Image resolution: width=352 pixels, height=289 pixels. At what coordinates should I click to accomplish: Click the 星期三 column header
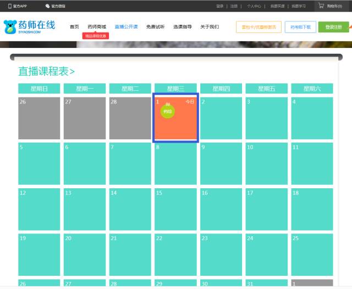click(x=175, y=89)
